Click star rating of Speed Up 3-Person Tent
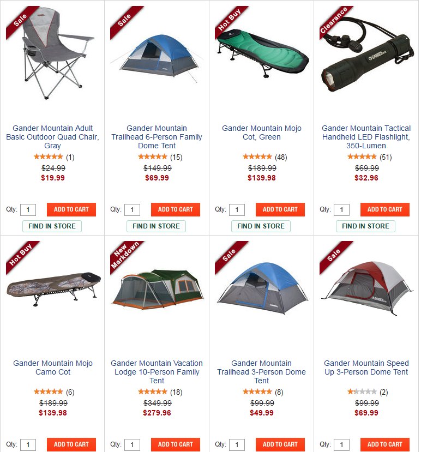The width and height of the screenshot is (433, 452). coord(362,392)
